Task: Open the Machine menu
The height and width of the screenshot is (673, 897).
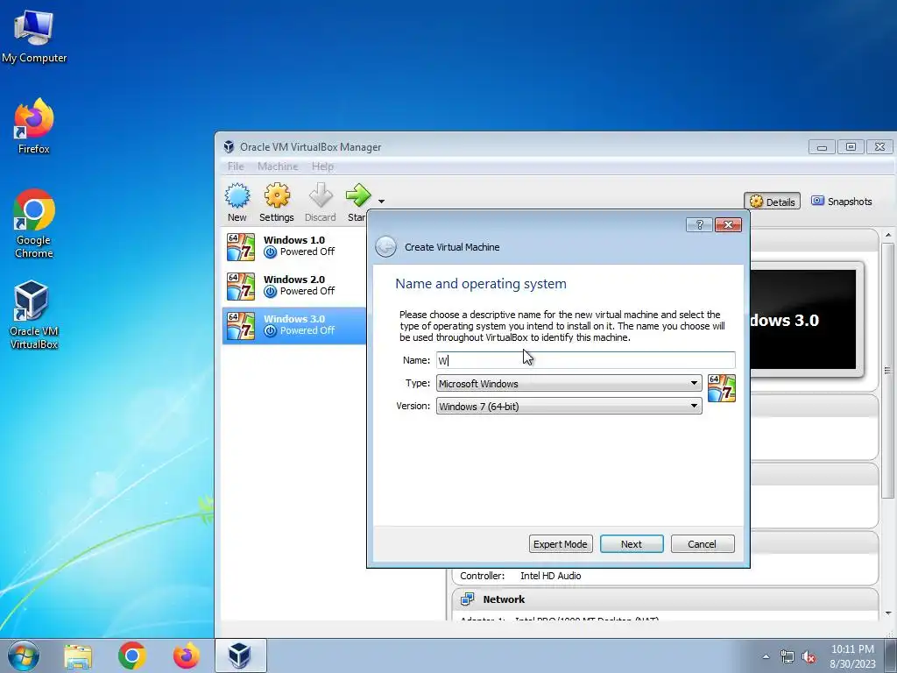Action: pos(278,166)
